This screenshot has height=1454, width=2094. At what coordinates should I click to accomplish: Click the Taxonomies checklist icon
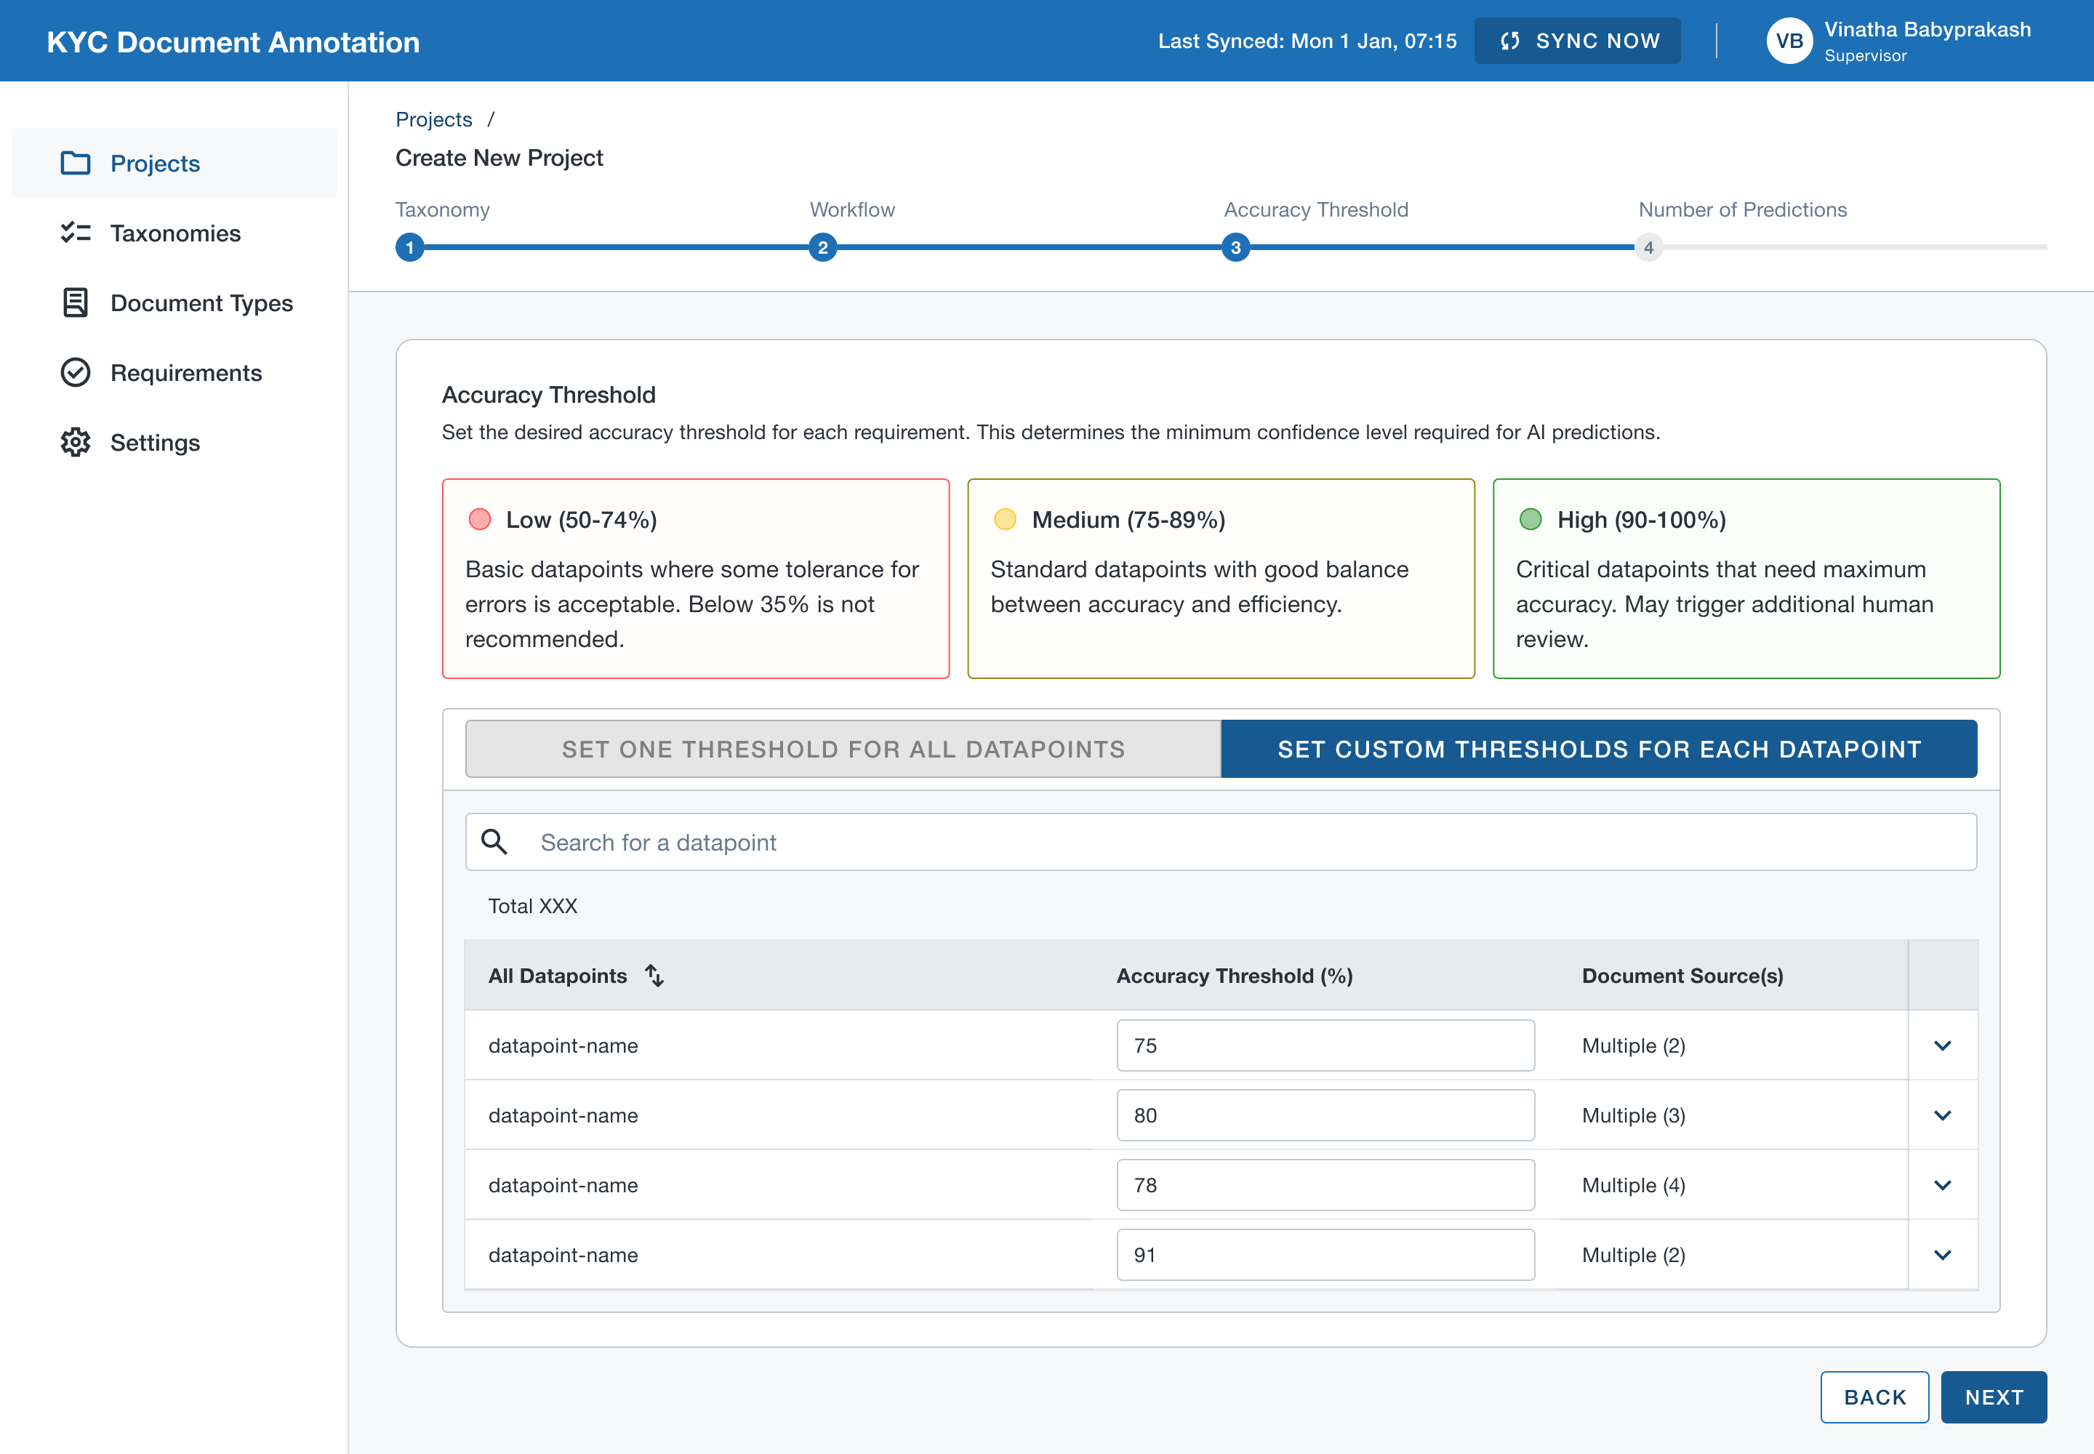click(75, 233)
